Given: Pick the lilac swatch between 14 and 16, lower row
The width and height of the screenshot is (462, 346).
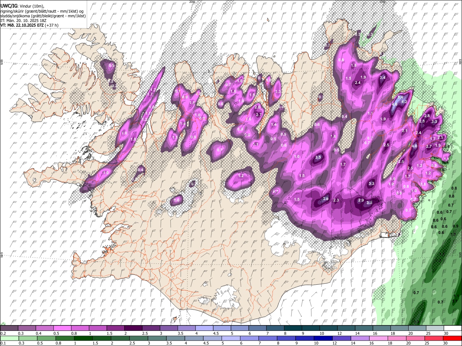Looking at the screenshot, I should 360,338.
